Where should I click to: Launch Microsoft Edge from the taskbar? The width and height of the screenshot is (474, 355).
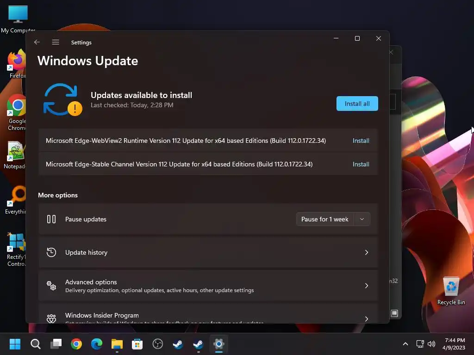(97, 344)
